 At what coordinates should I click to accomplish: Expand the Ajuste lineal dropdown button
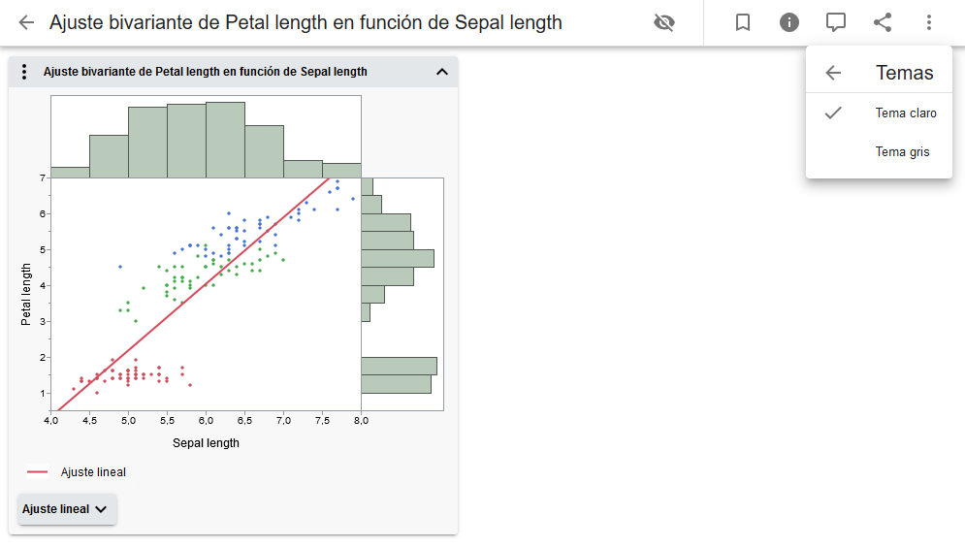point(67,509)
